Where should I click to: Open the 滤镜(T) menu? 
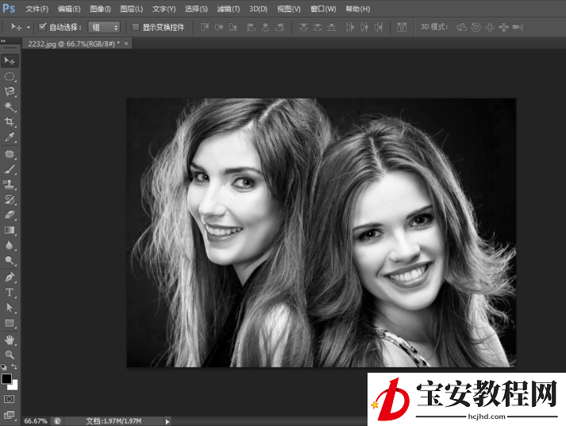(x=229, y=9)
